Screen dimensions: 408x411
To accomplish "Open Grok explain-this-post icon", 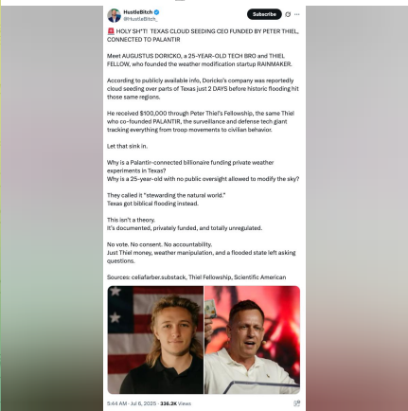I will (288, 14).
